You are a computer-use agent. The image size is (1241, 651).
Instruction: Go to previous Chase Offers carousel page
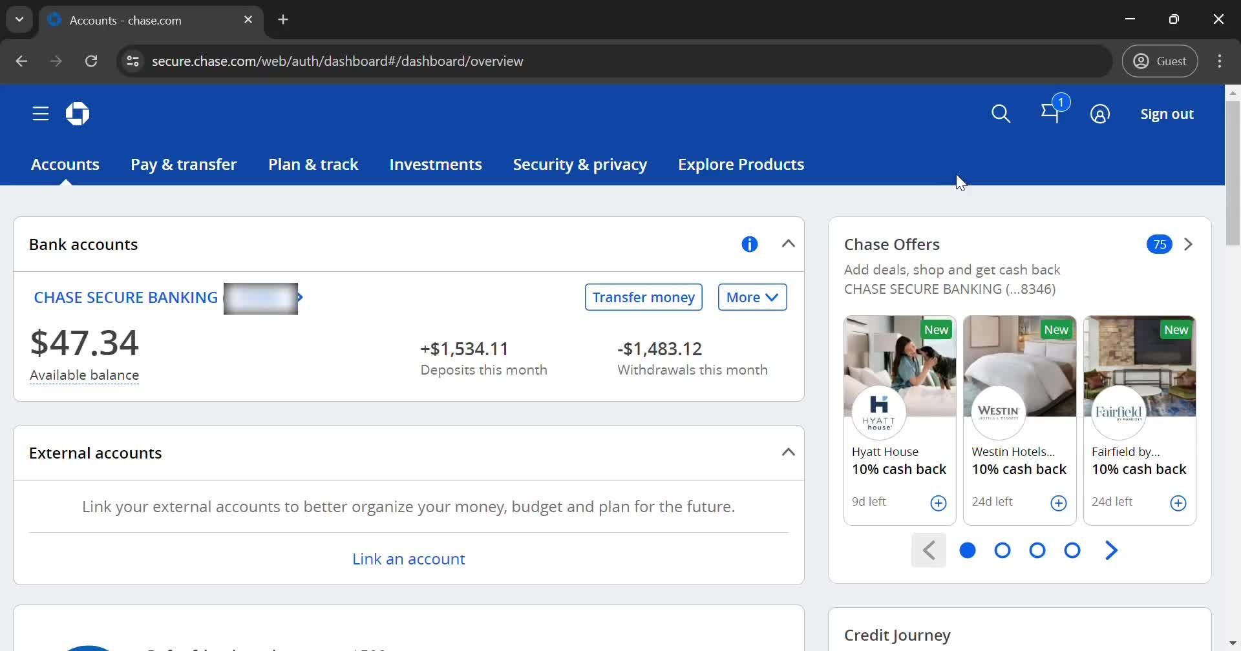[929, 550]
